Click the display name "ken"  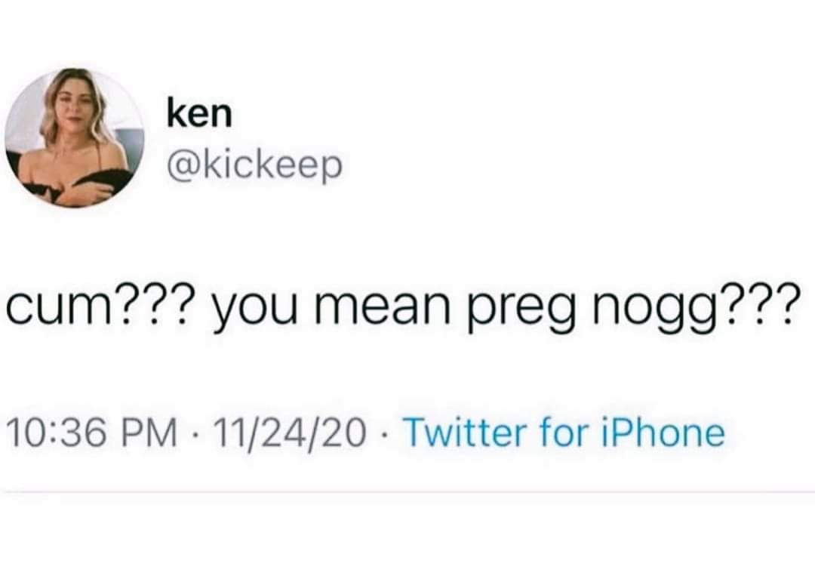(199, 115)
